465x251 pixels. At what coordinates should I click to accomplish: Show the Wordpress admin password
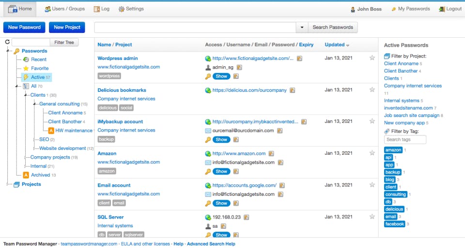[x=221, y=76]
